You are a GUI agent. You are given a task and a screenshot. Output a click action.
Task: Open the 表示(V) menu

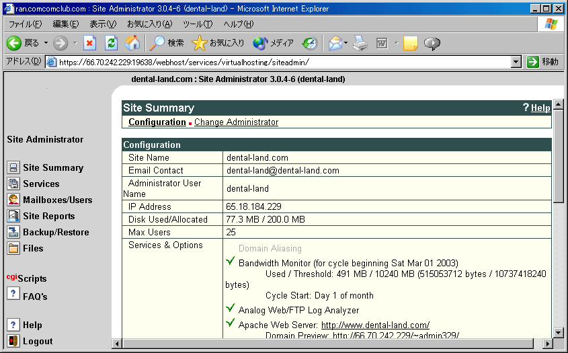click(103, 24)
